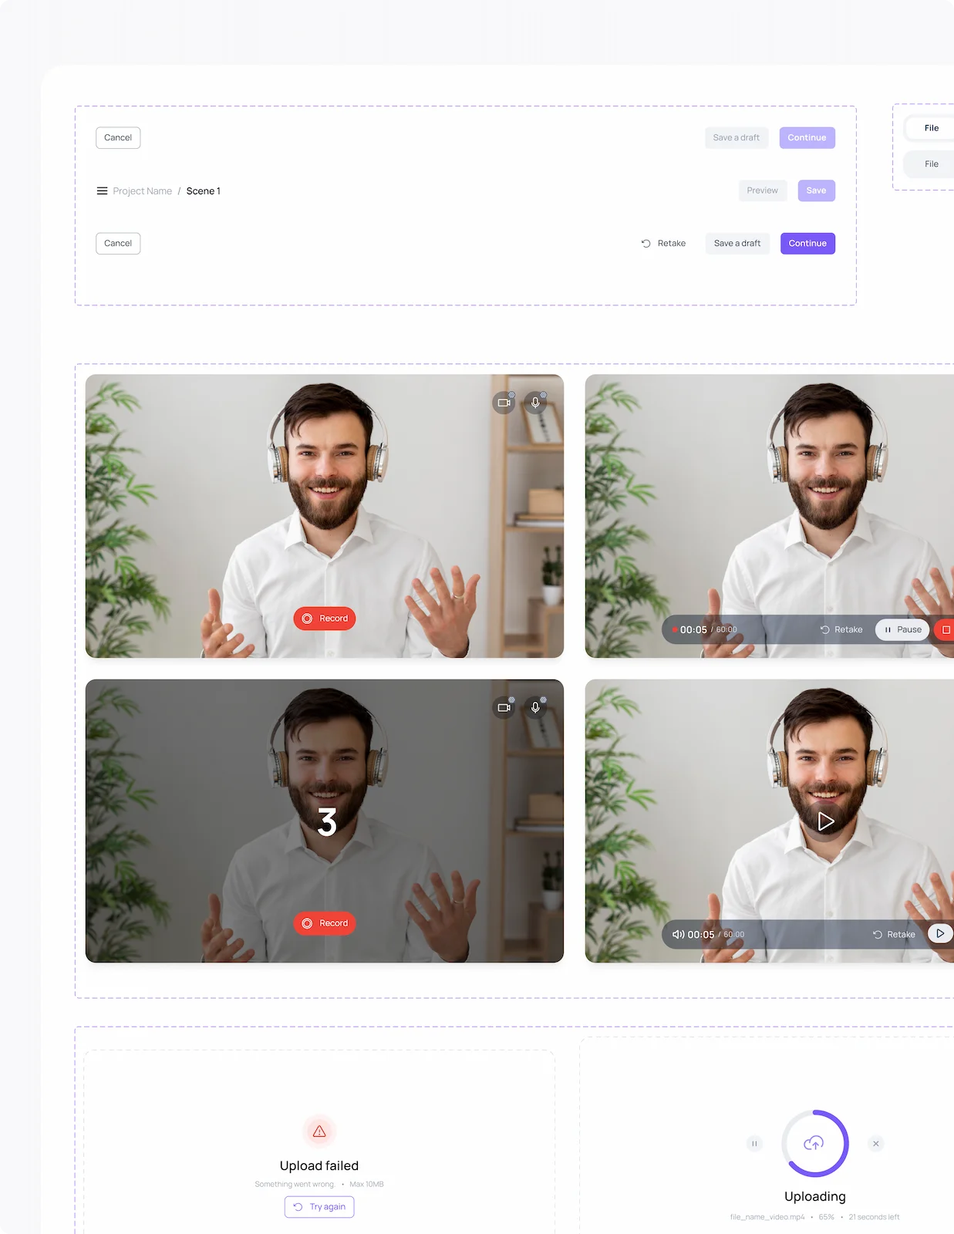Screen dimensions: 954x1234
Task: Pause the active recording
Action: [x=902, y=629]
